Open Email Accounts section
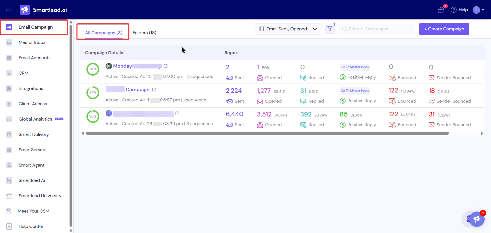 34,58
